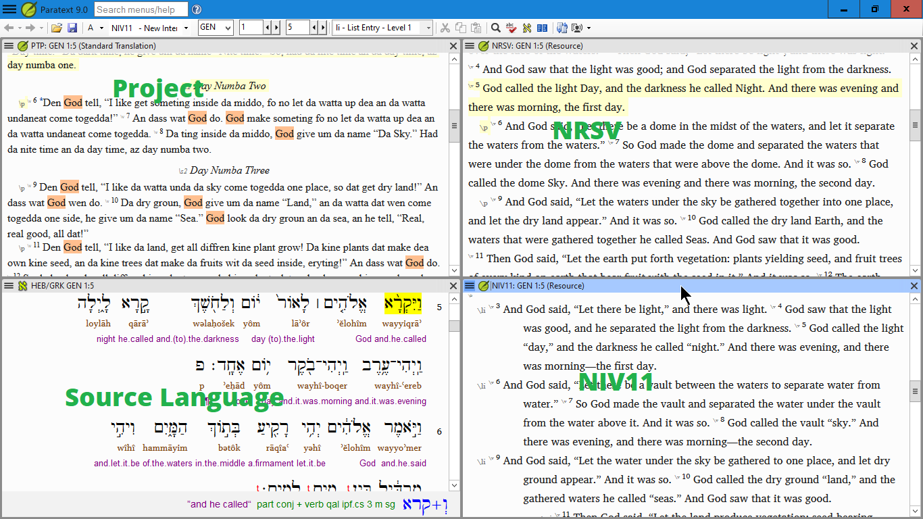This screenshot has width=923, height=519.
Task: Click the verse number field showing 5
Action: click(298, 28)
